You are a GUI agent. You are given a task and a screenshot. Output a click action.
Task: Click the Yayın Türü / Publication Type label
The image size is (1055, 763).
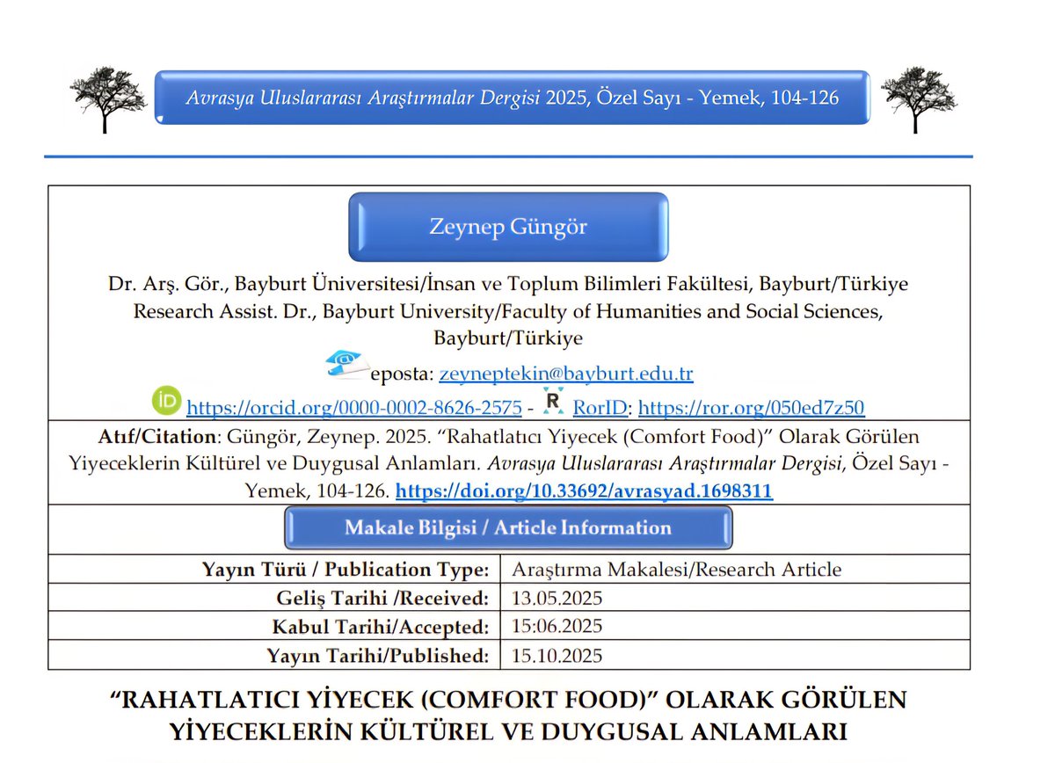346,569
